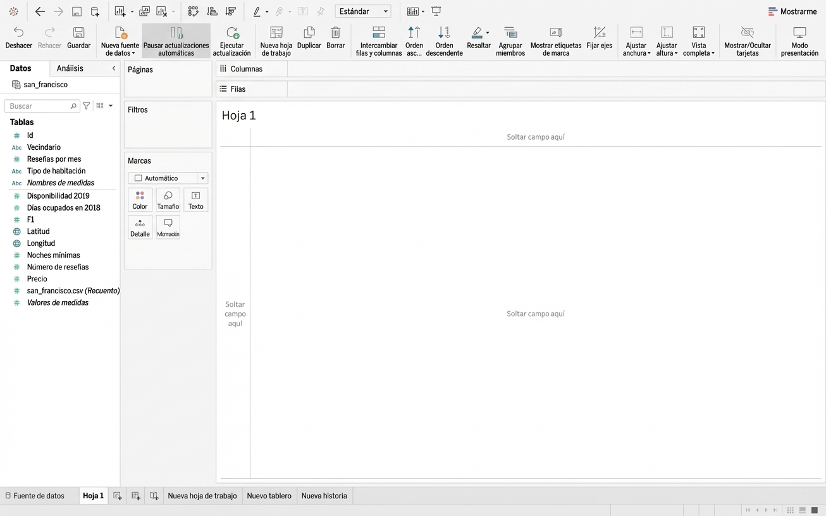Sort using Orden descendente icon
This screenshot has width=826, height=516.
tap(444, 33)
